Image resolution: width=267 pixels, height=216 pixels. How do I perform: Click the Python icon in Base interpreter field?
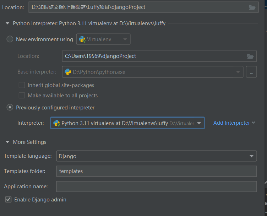click(67, 72)
